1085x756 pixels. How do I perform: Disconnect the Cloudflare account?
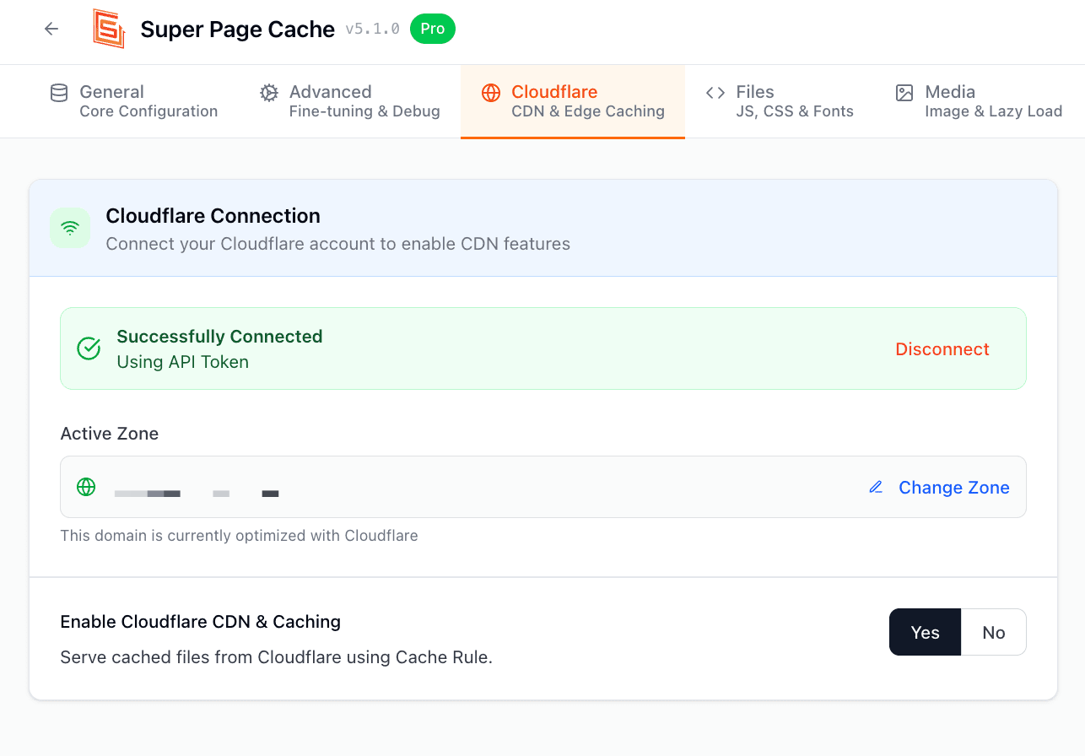coord(942,349)
